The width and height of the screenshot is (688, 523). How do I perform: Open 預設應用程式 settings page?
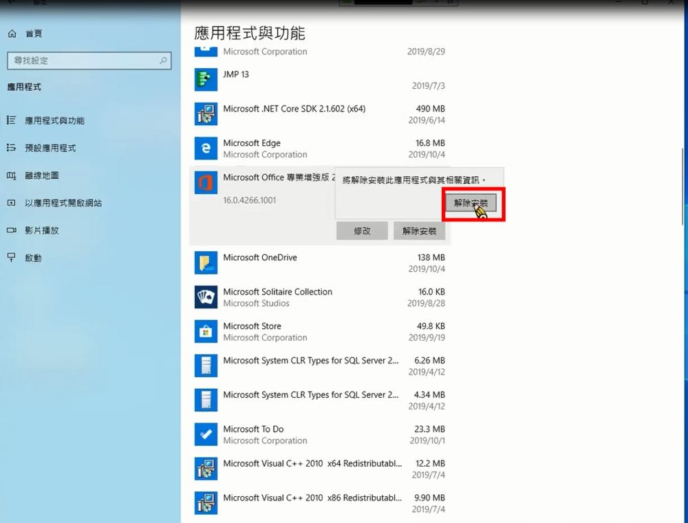pyautogui.click(x=50, y=148)
